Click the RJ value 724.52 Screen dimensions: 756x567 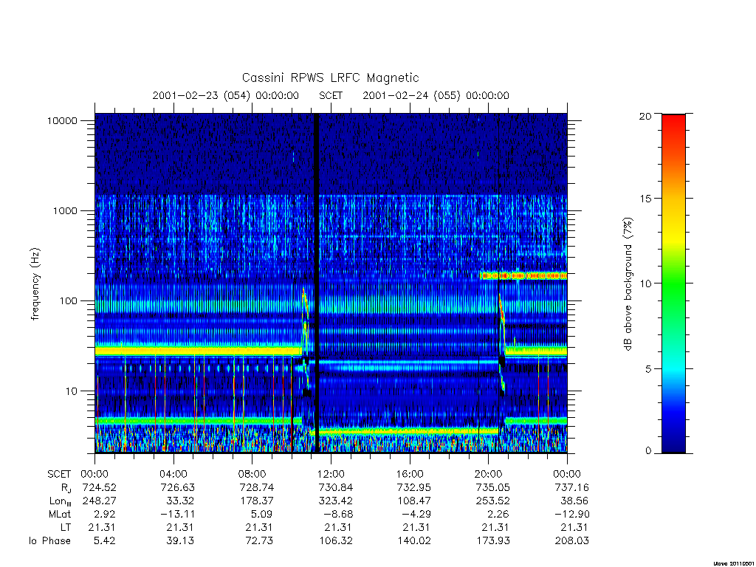100,487
